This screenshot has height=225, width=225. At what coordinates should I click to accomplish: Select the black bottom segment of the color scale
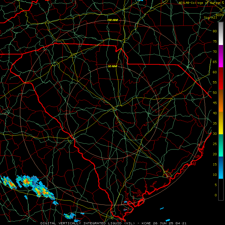pyautogui.click(x=221, y=189)
